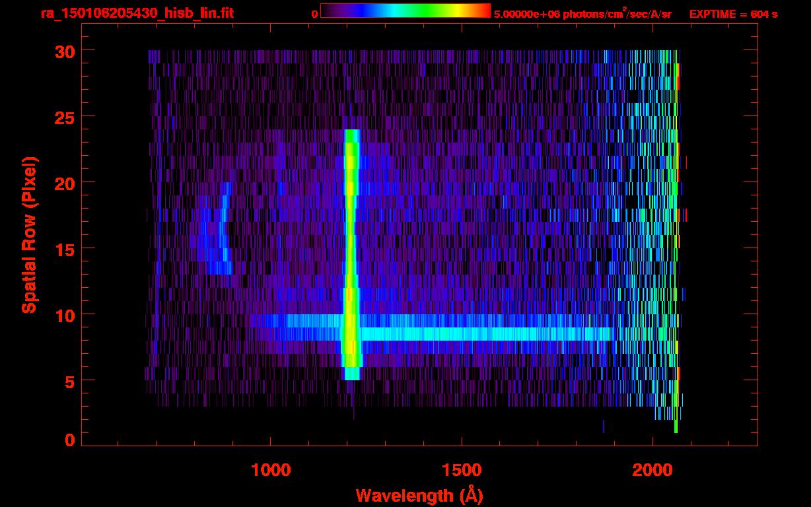Click the rainbow color scale bar
811x507 pixels.
tap(405, 11)
